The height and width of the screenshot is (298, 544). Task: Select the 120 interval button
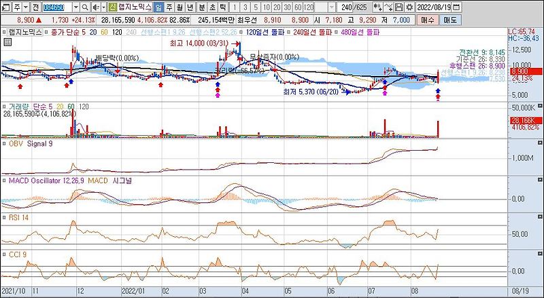309,7
